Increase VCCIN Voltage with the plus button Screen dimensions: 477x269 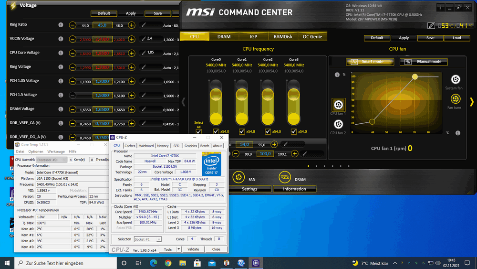tap(132, 39)
